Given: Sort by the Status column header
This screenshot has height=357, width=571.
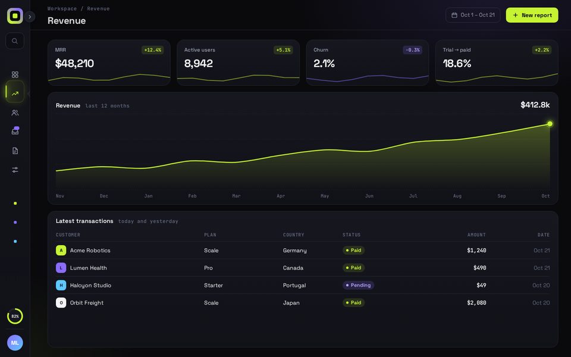Looking at the screenshot, I should pos(352,235).
